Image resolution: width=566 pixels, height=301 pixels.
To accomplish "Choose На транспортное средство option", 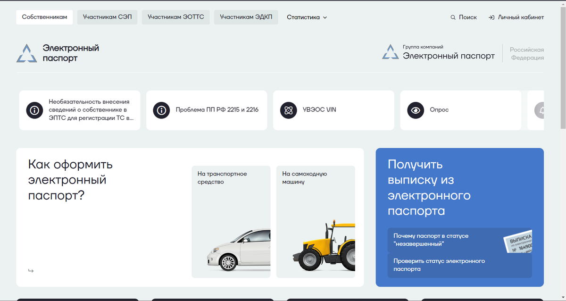I will pyautogui.click(x=231, y=222).
